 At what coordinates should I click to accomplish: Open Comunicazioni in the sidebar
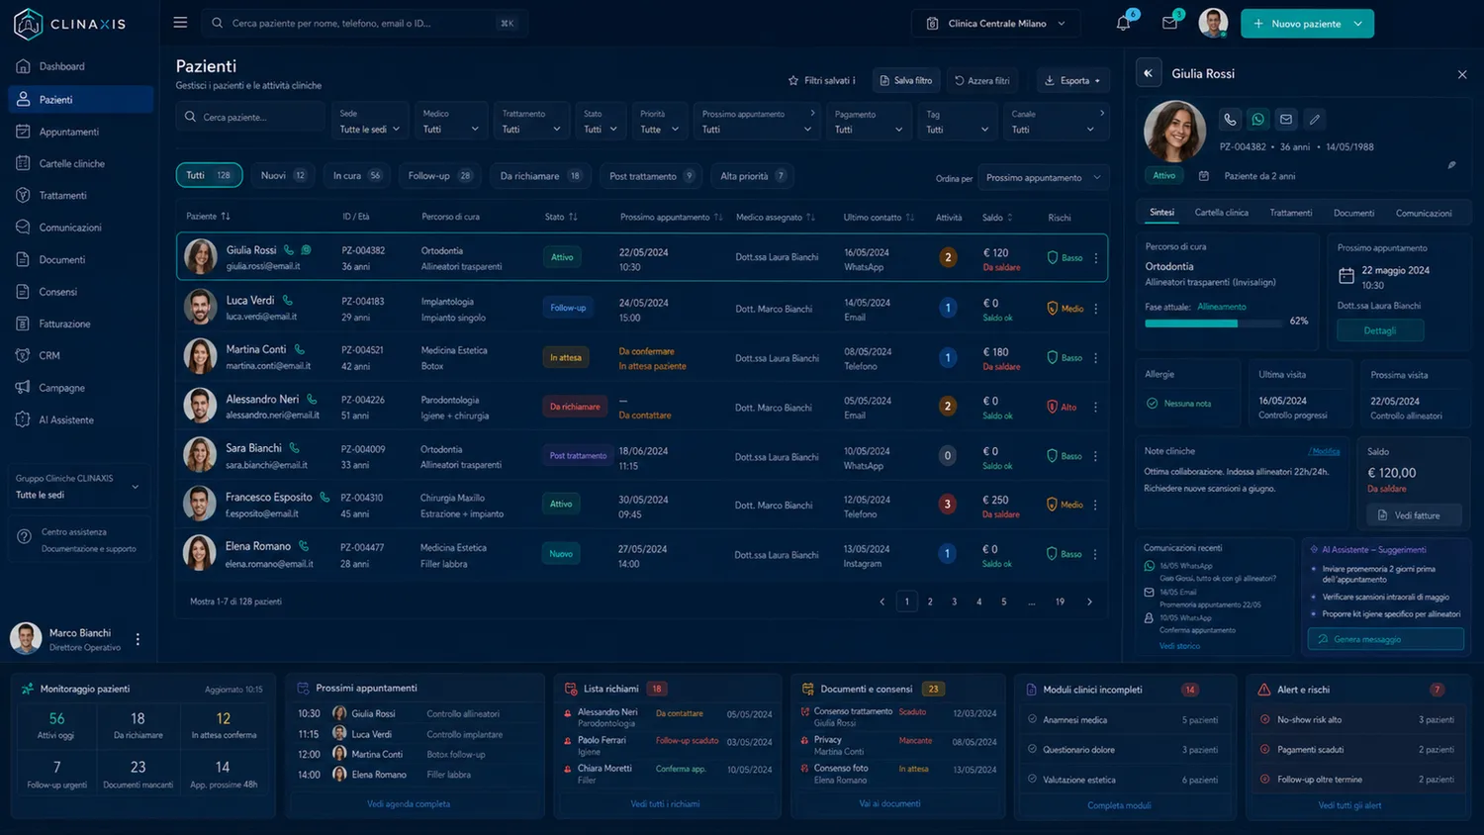click(x=80, y=228)
